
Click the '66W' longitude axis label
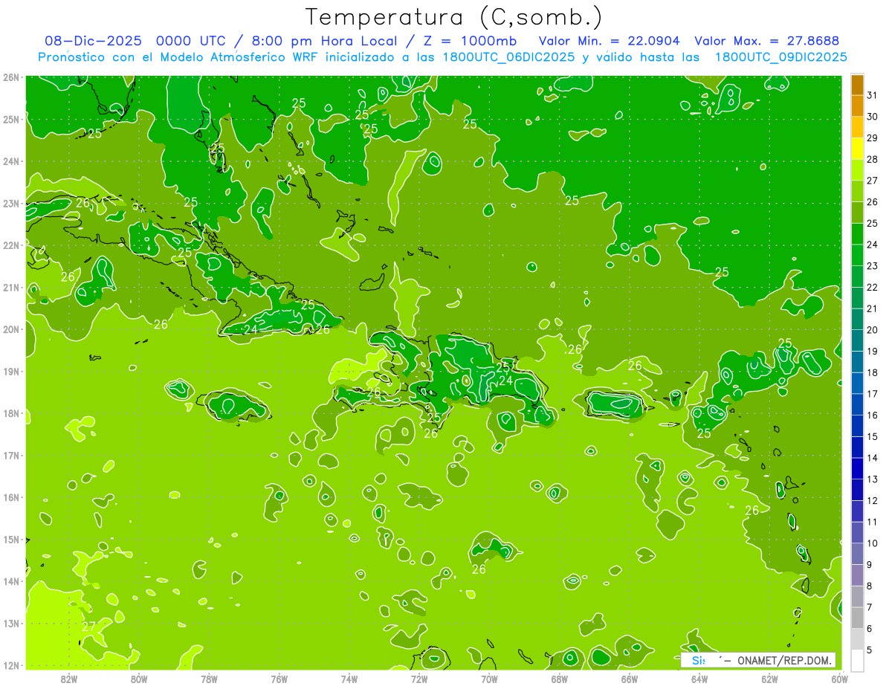coord(630,678)
